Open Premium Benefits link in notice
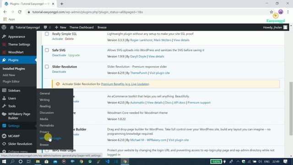The width and height of the screenshot is (293, 165). coord(125,84)
